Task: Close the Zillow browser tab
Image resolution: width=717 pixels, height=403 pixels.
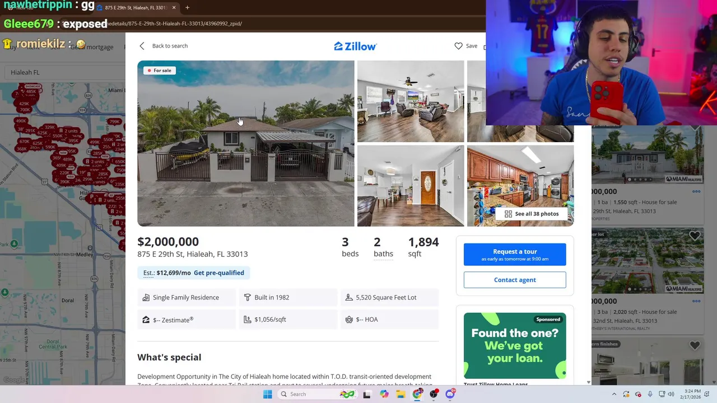Action: (x=174, y=7)
